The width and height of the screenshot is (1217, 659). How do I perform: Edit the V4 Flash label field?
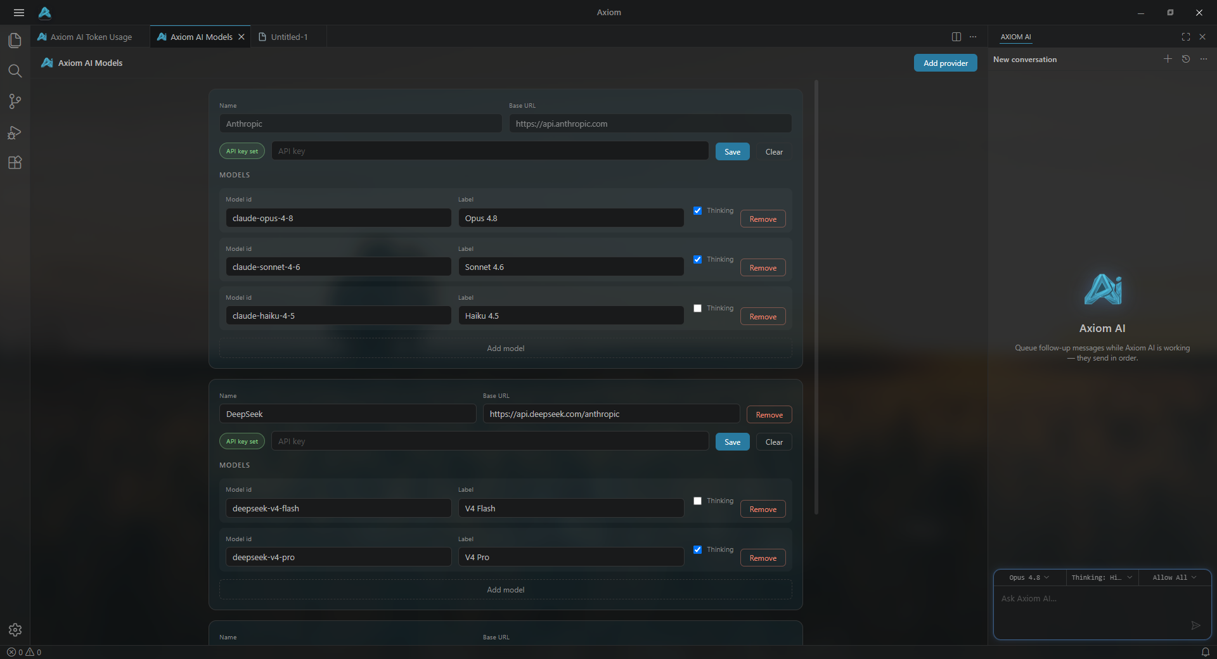[570, 508]
